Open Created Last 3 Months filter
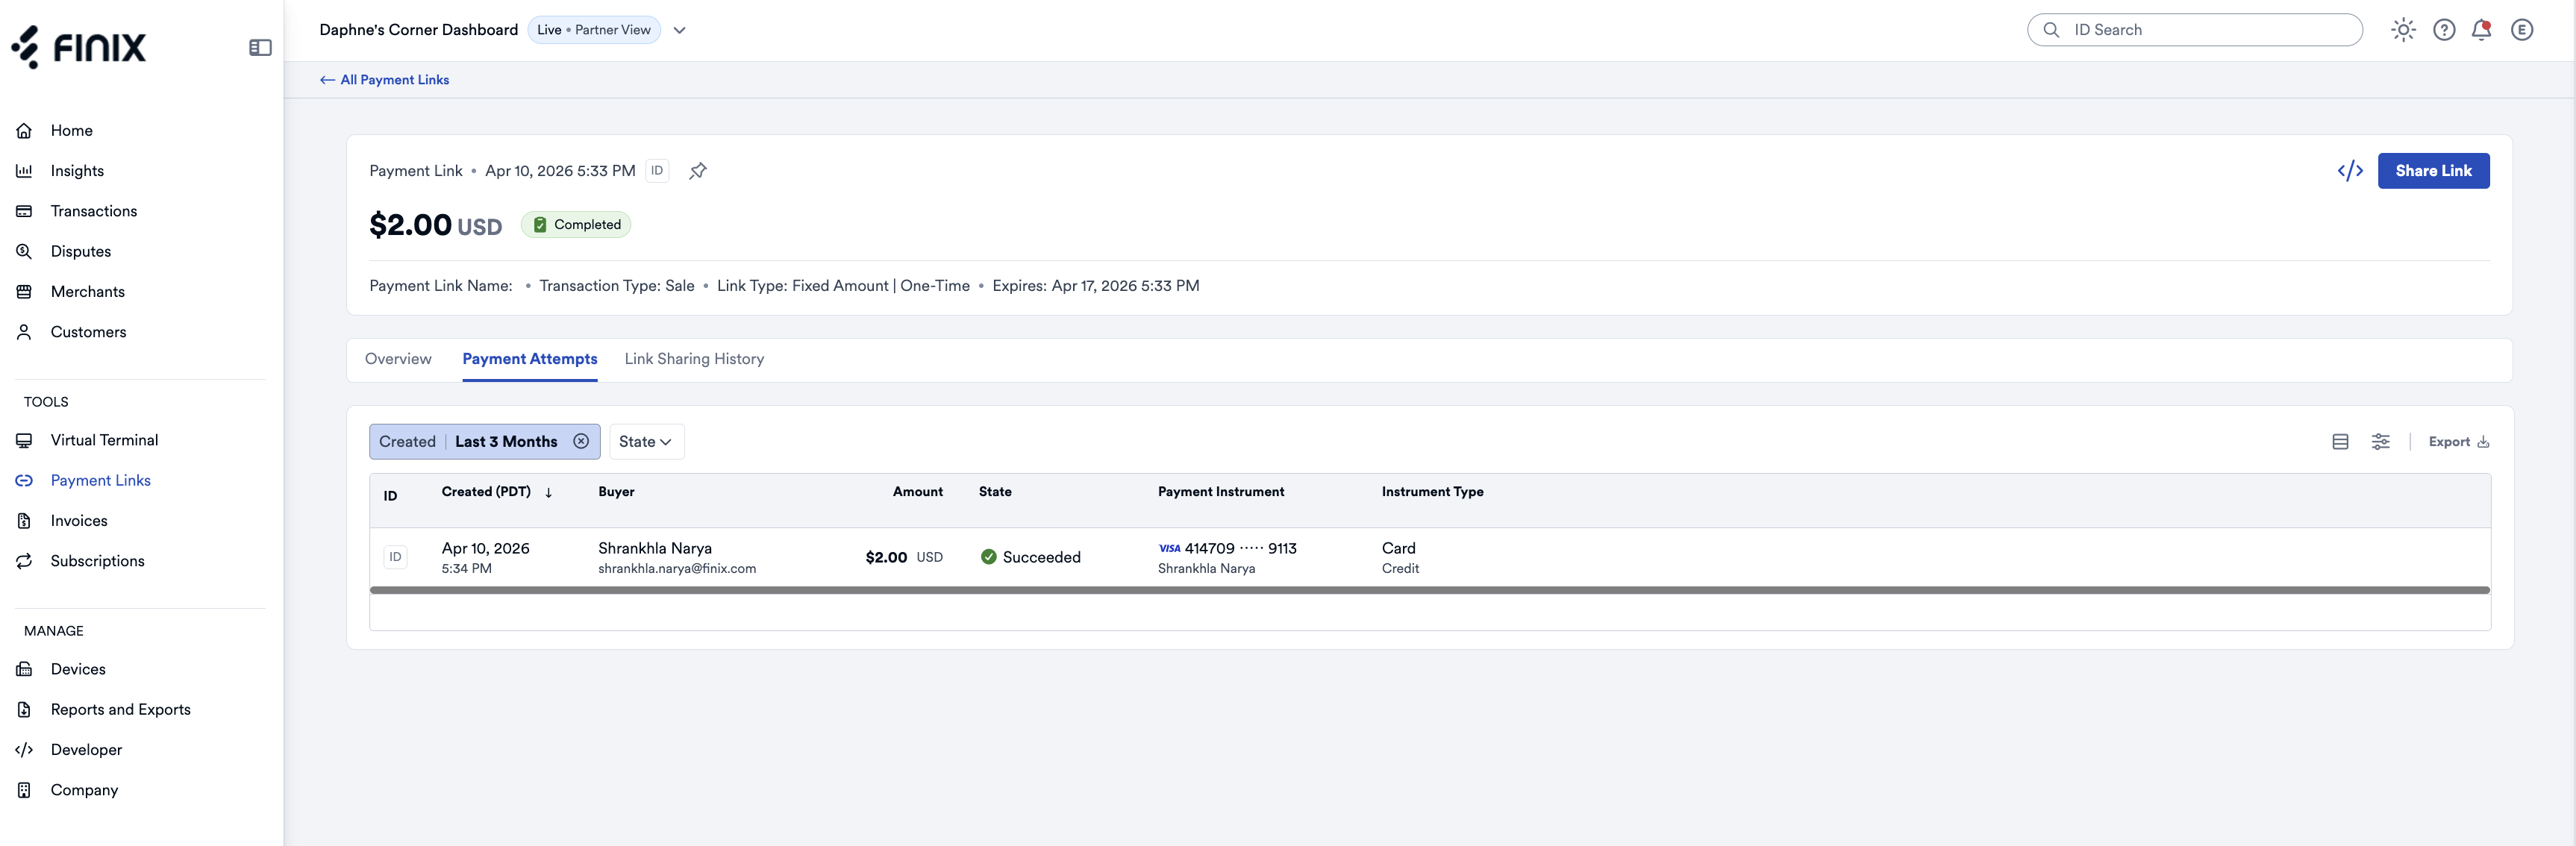Viewport: 2576px width, 846px height. pos(468,442)
